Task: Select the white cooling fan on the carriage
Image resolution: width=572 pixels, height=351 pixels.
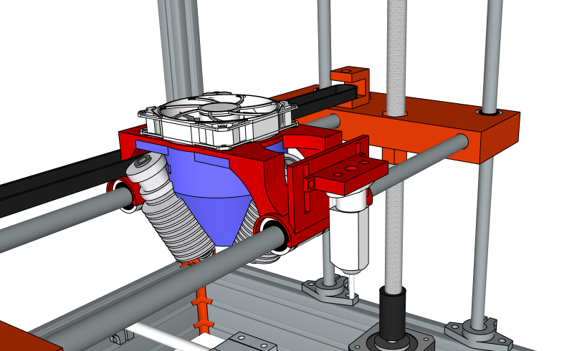Action: [218, 120]
